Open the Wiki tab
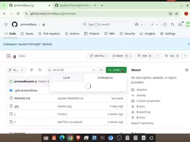 [110, 34]
